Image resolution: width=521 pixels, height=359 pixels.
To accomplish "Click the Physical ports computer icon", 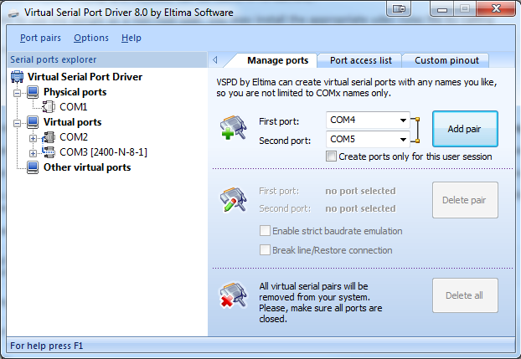I will pyautogui.click(x=33, y=92).
